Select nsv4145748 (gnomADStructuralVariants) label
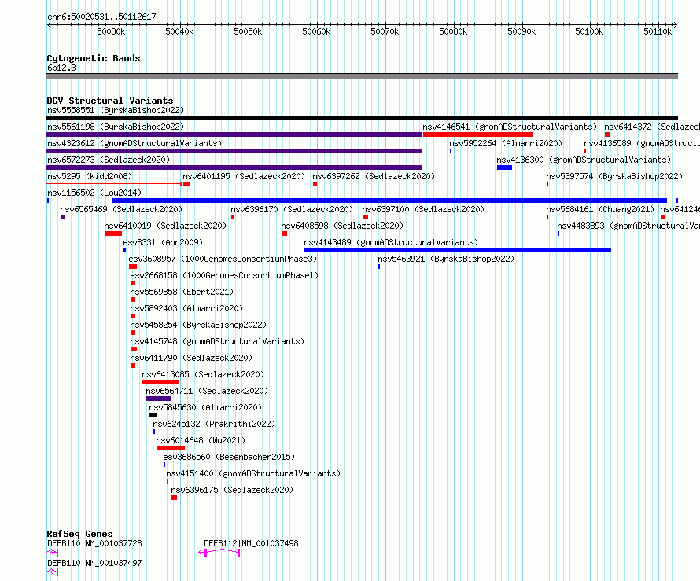This screenshot has height=581, width=700. (217, 341)
